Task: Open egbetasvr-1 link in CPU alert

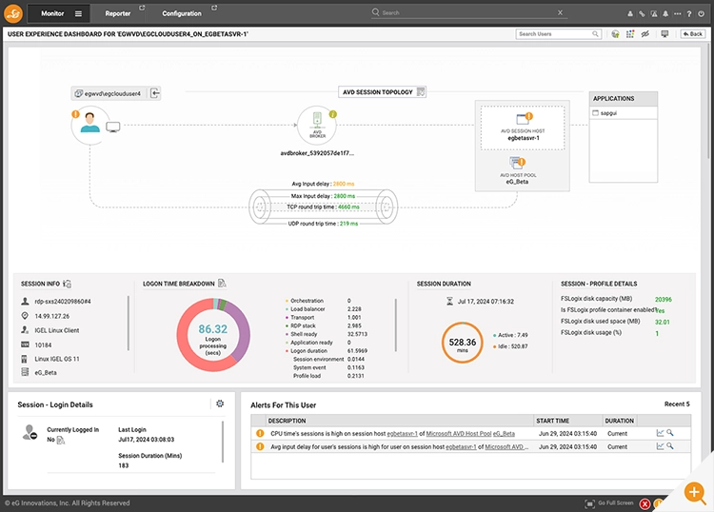Action: click(x=402, y=434)
